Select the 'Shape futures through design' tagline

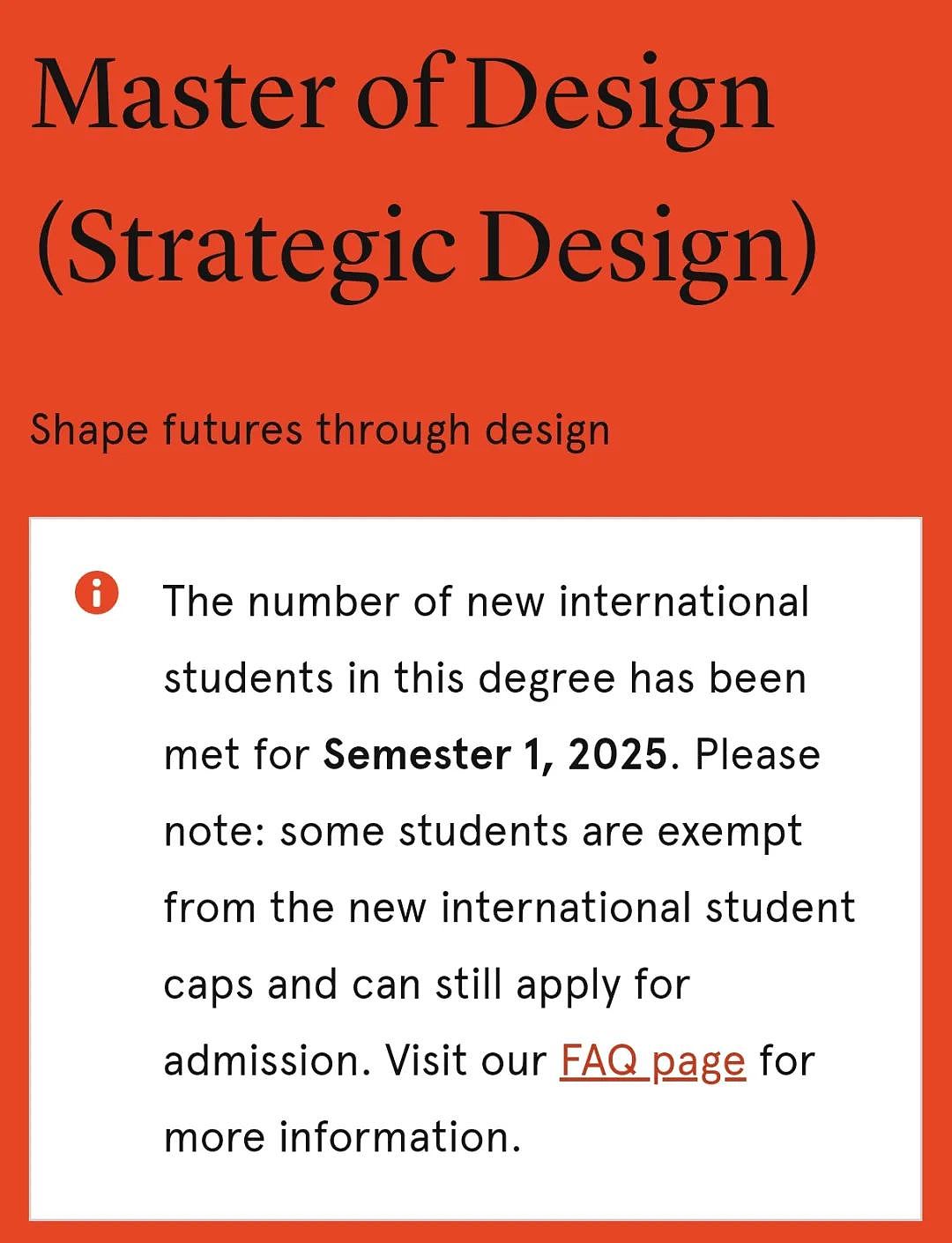coord(320,431)
